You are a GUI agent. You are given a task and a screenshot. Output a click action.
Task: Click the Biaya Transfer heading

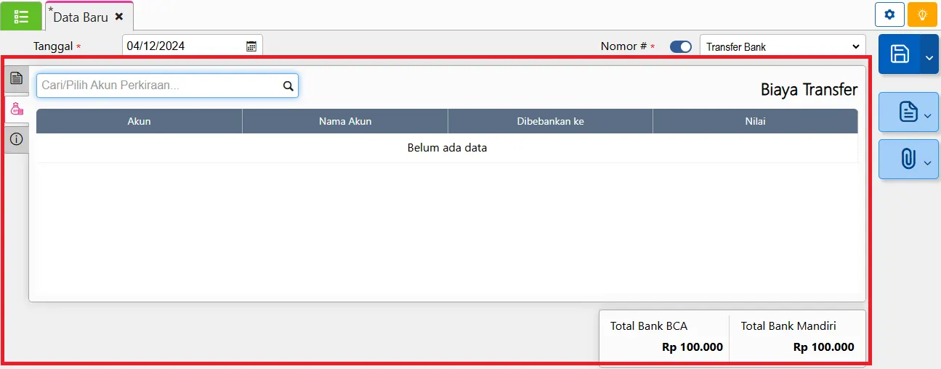coord(809,90)
